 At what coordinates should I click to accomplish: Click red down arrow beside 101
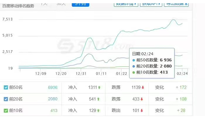pyautogui.click(x=142, y=111)
